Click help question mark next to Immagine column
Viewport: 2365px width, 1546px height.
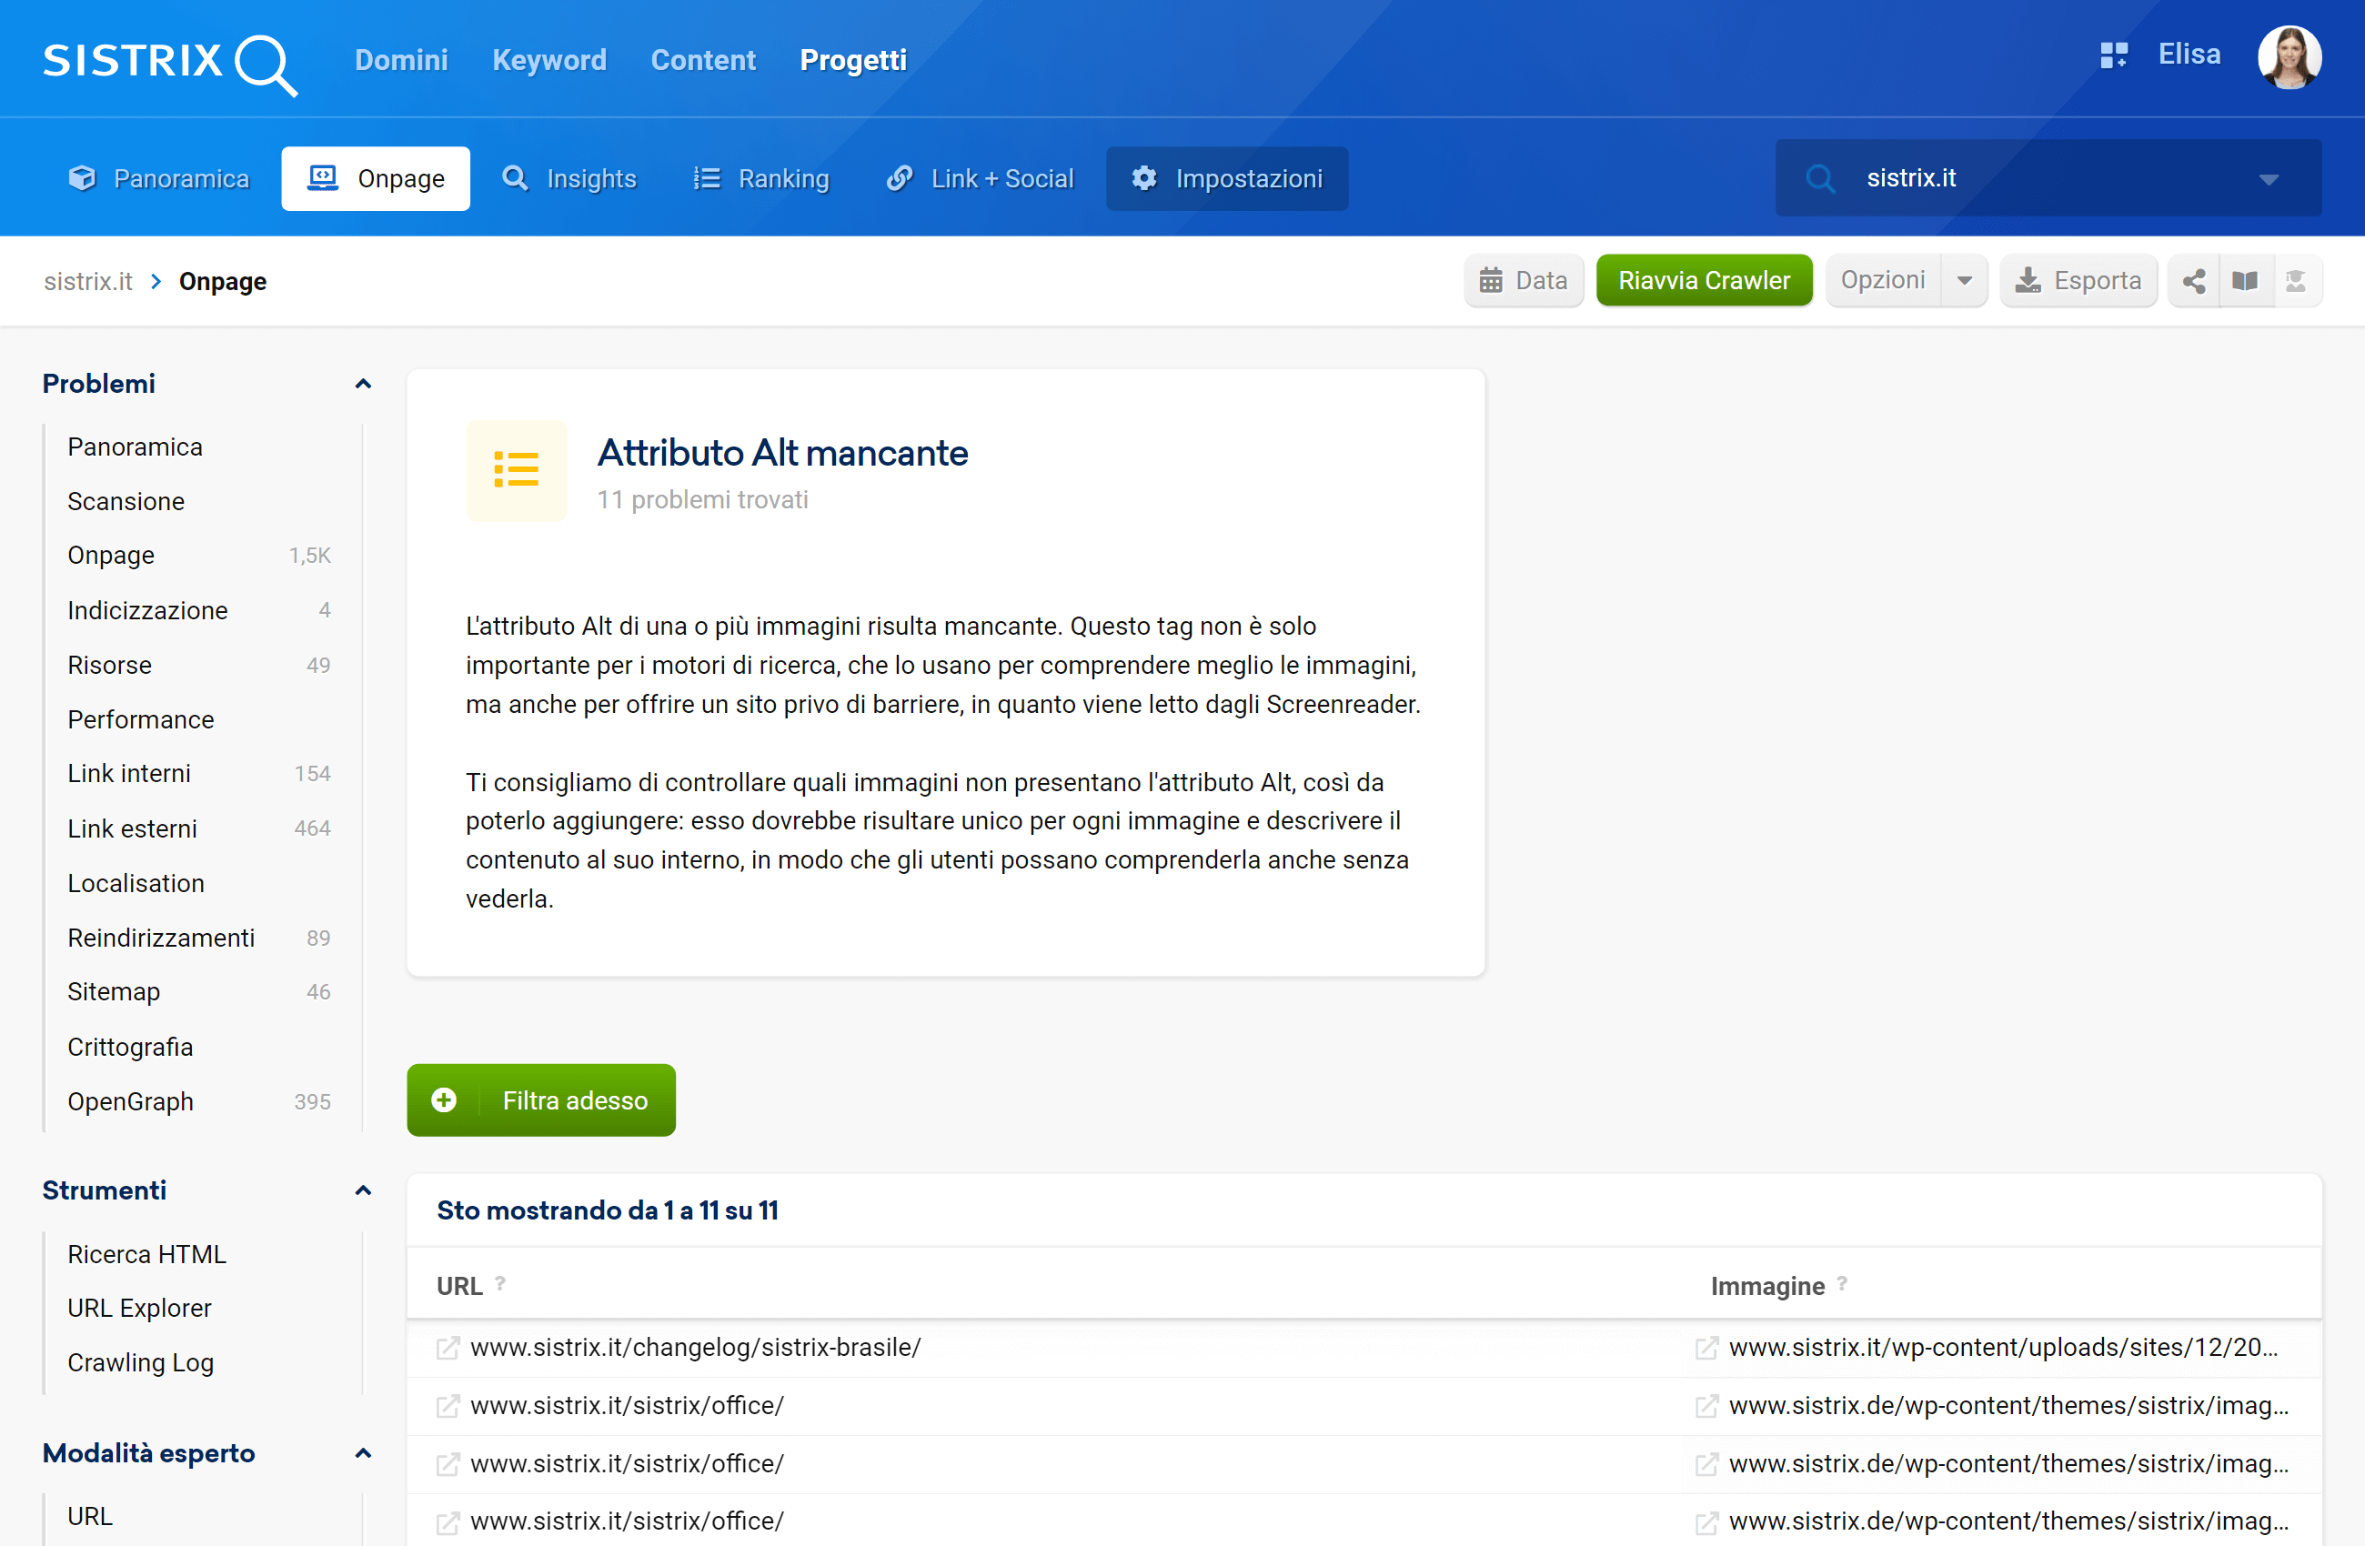1841,1282
